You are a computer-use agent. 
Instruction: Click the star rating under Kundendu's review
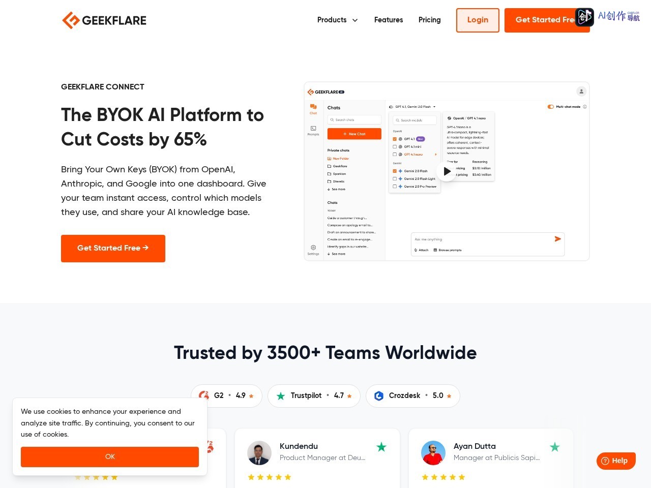270,477
